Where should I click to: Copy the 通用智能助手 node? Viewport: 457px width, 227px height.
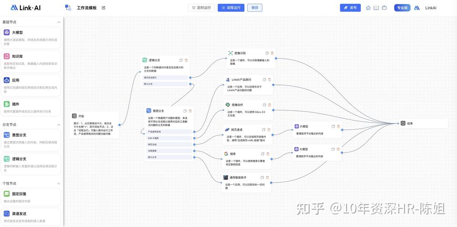coord(262,178)
